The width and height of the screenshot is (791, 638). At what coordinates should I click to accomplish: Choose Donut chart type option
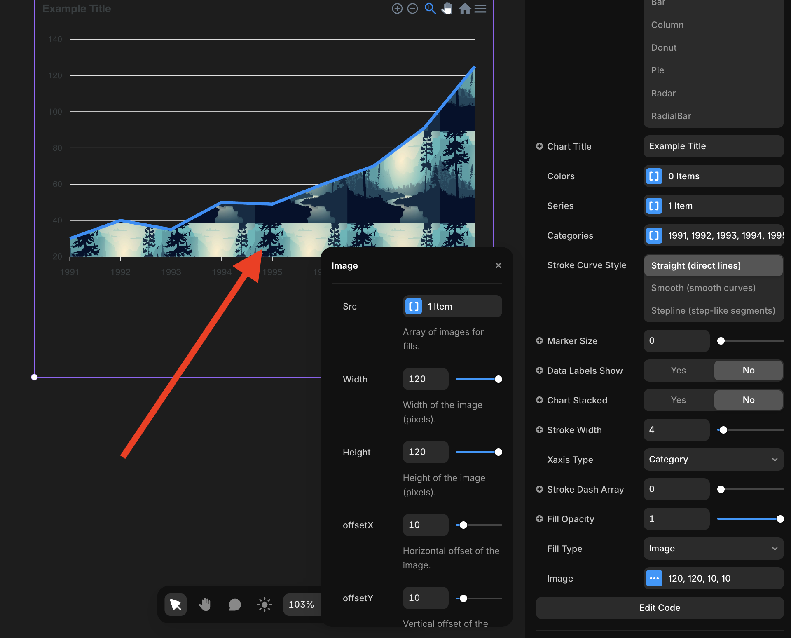pyautogui.click(x=664, y=48)
